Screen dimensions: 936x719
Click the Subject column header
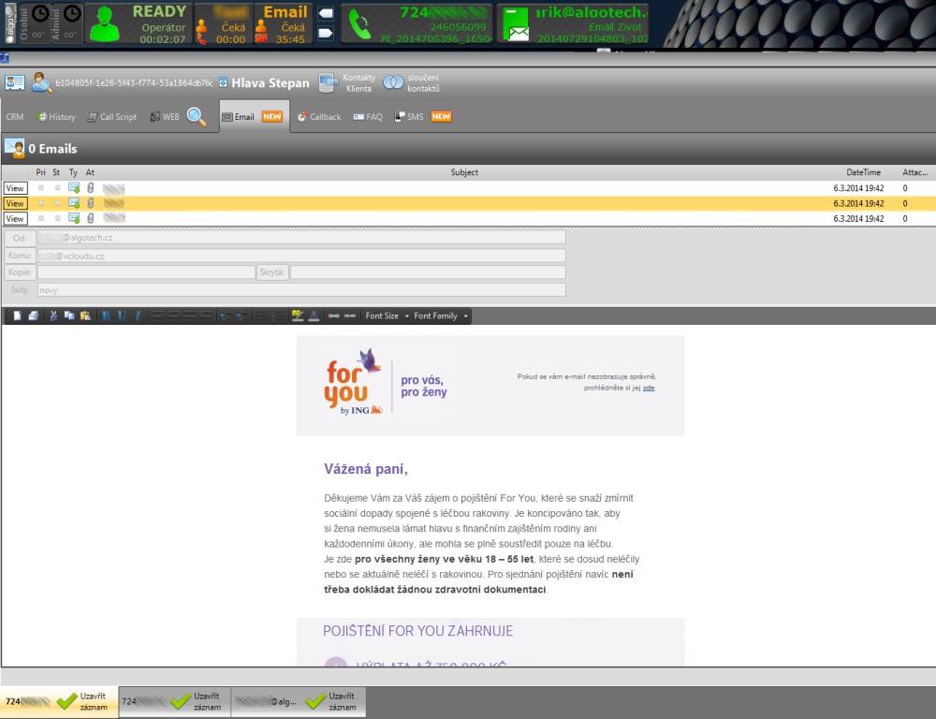pyautogui.click(x=464, y=172)
